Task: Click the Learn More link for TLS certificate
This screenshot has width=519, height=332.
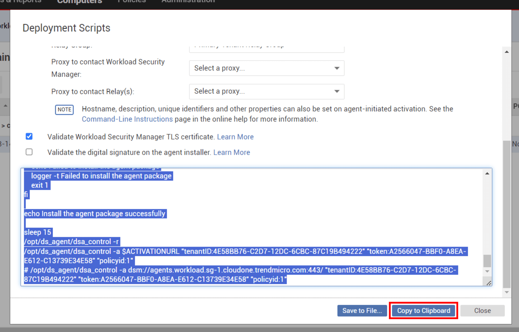Action: click(x=235, y=136)
